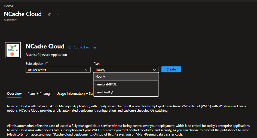Image resolution: width=257 pixels, height=138 pixels.
Task: Click the 'Alachisoft | Azure Application' line
Action: click(x=46, y=55)
